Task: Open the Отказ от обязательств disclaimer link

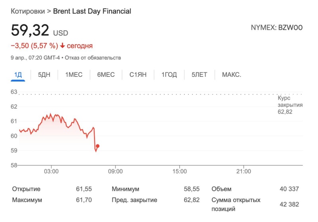Action: point(93,58)
